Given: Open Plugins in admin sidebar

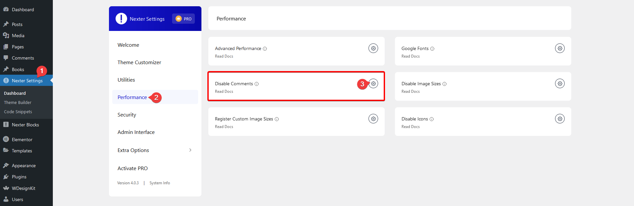Looking at the screenshot, I should click(19, 177).
